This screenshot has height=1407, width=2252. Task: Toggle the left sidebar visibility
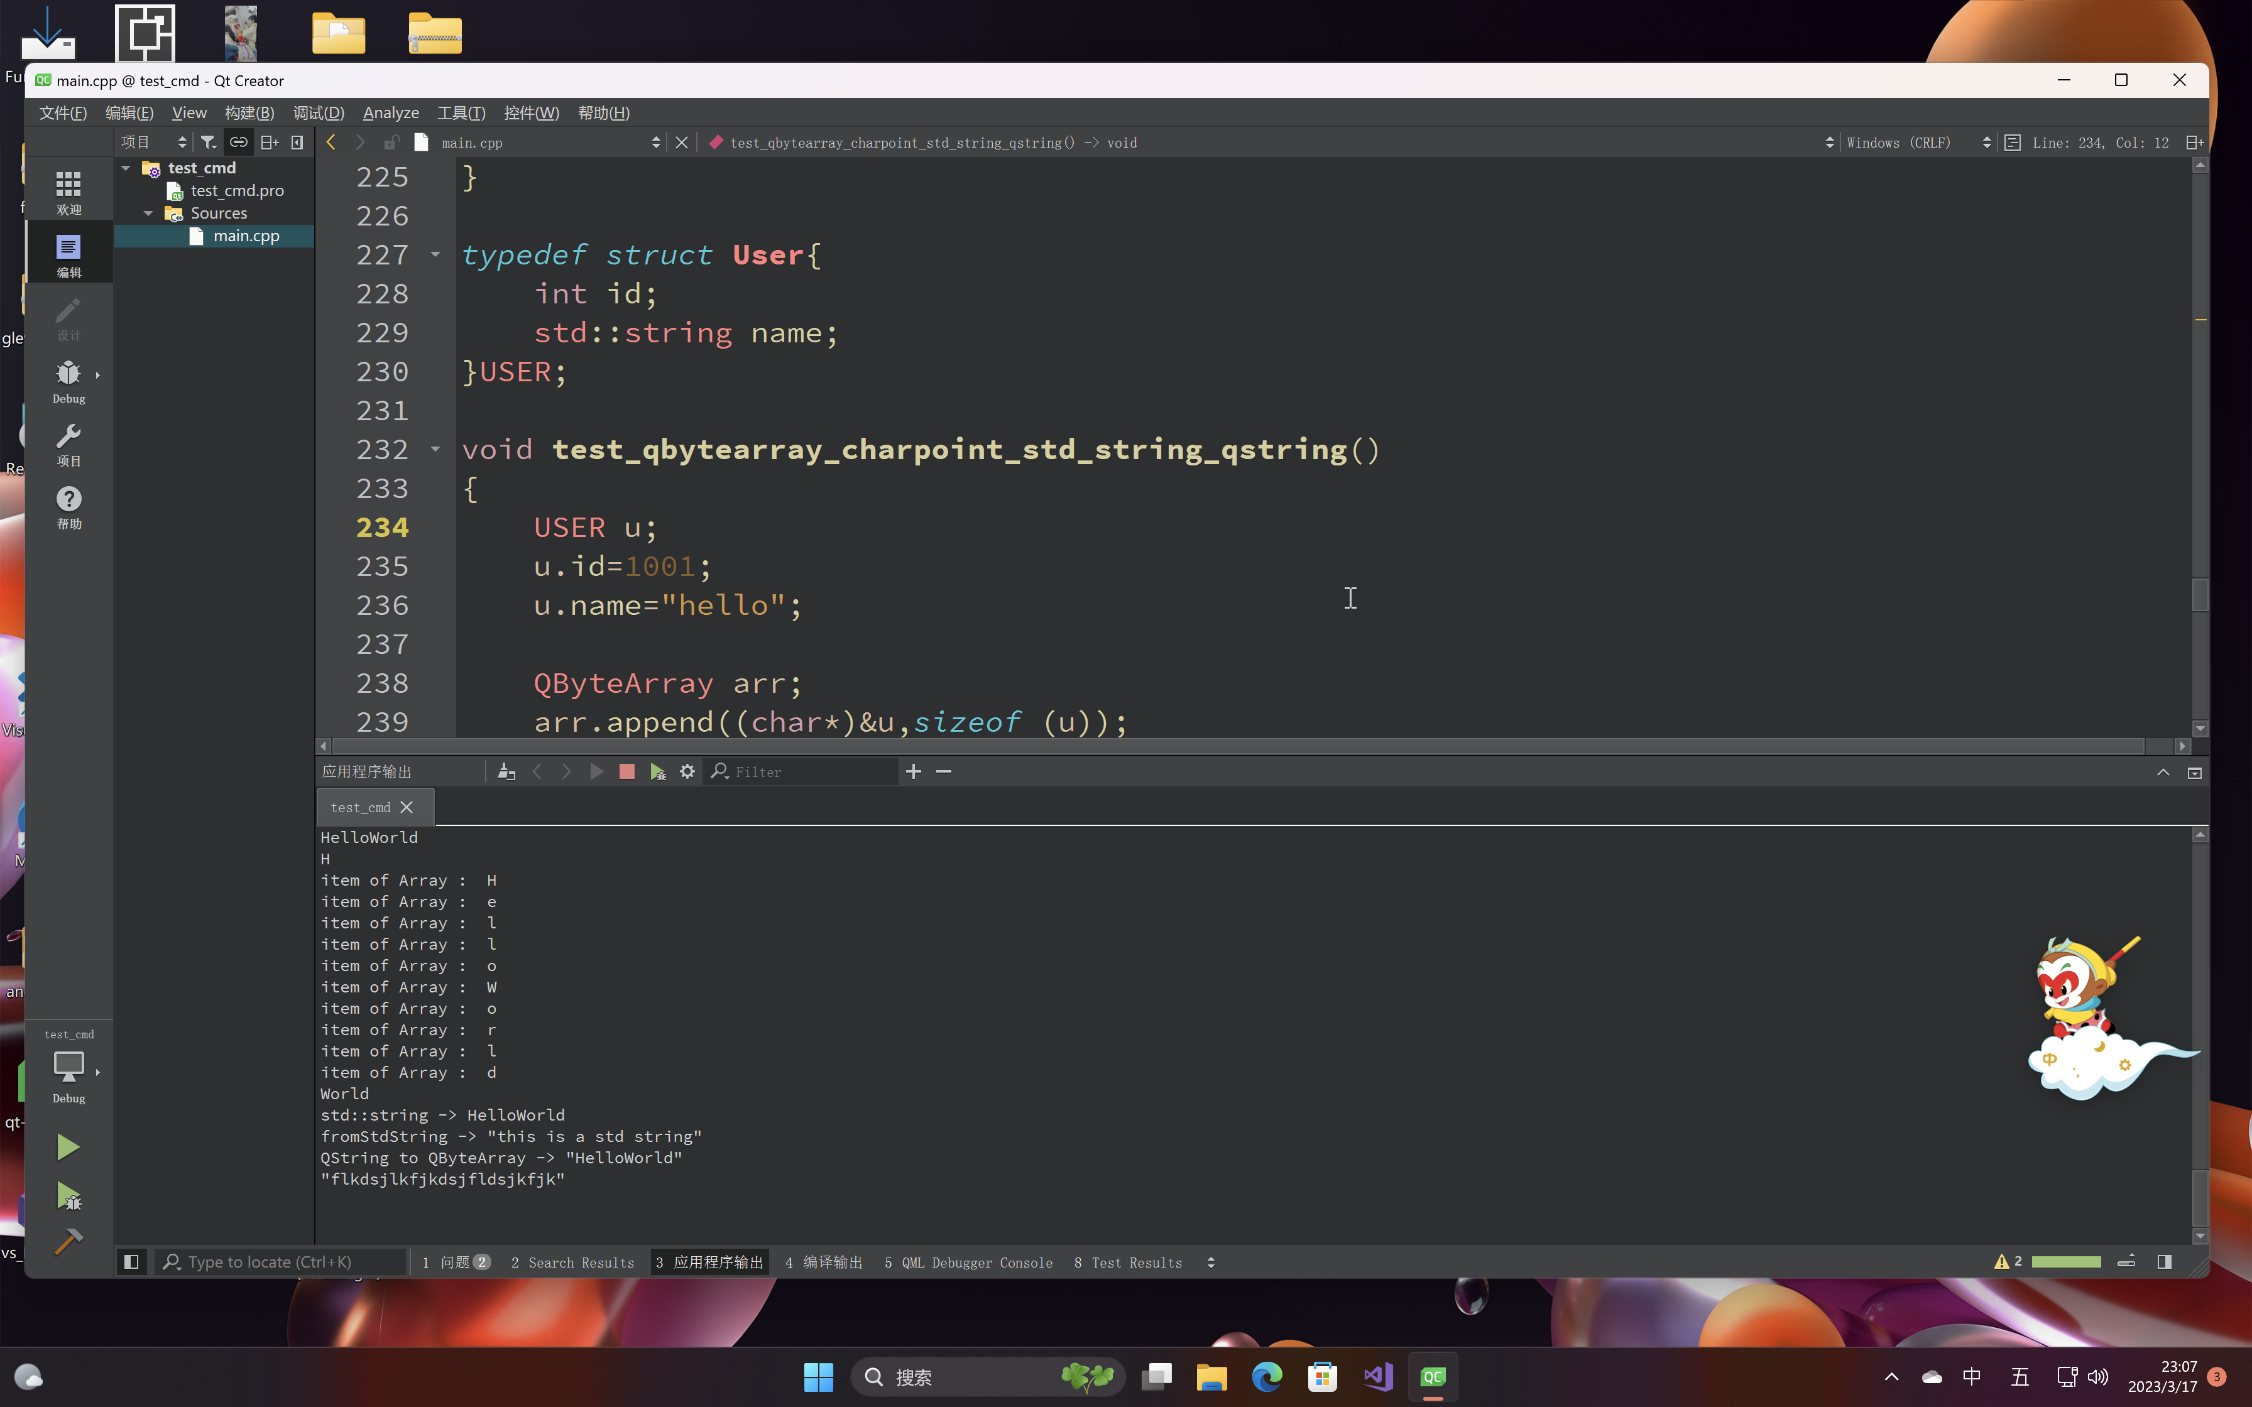(131, 1262)
